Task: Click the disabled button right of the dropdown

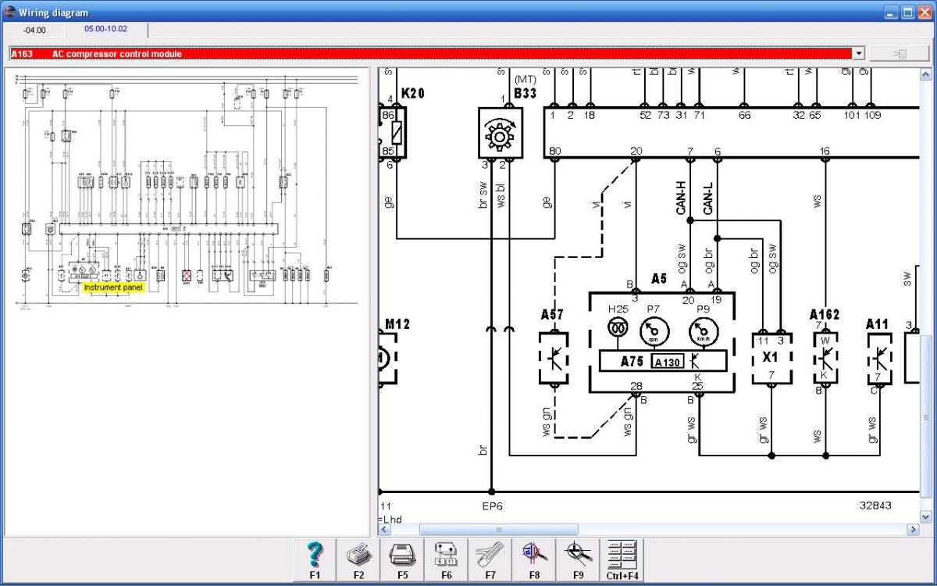Action: click(900, 54)
